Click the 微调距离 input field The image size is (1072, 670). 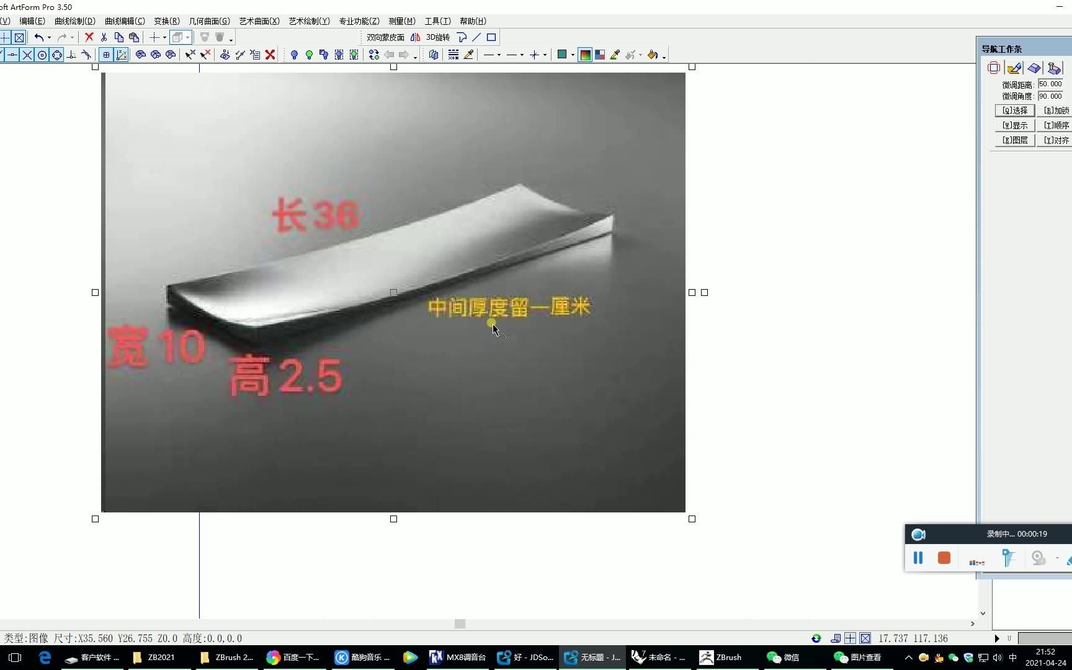click(x=1051, y=84)
